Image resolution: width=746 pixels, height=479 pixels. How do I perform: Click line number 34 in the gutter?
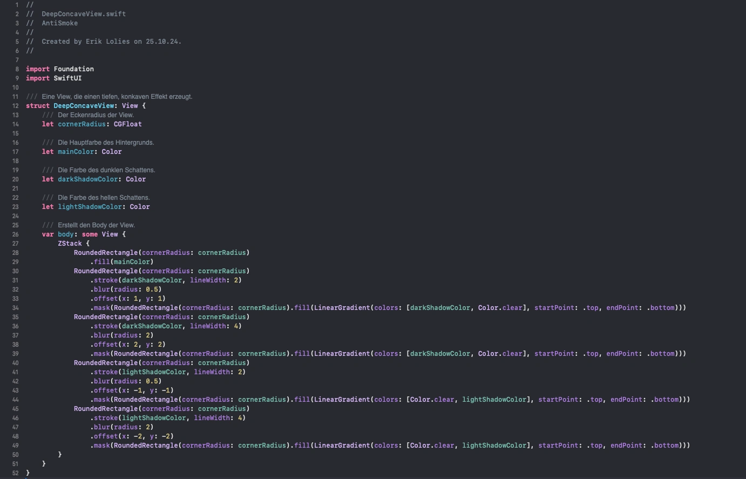[x=16, y=308]
